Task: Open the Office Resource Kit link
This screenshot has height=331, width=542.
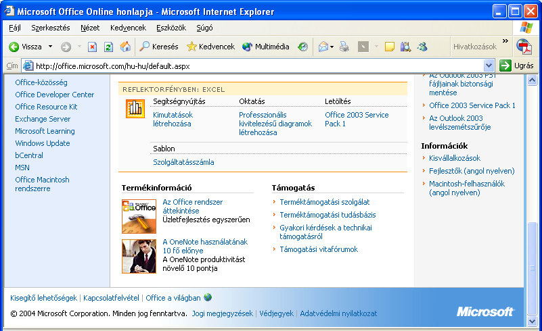Action: [x=46, y=107]
